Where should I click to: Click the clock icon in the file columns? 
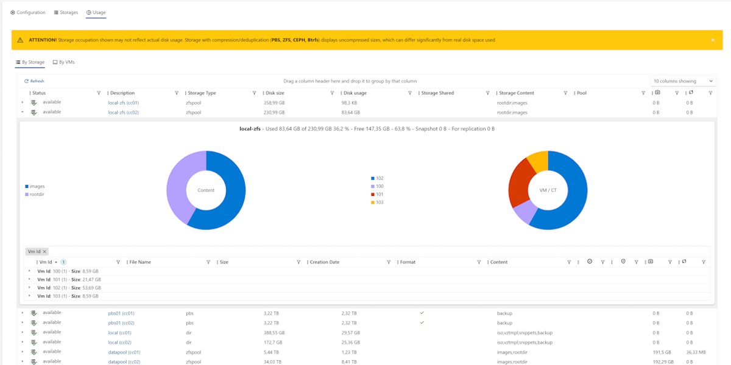pos(589,262)
